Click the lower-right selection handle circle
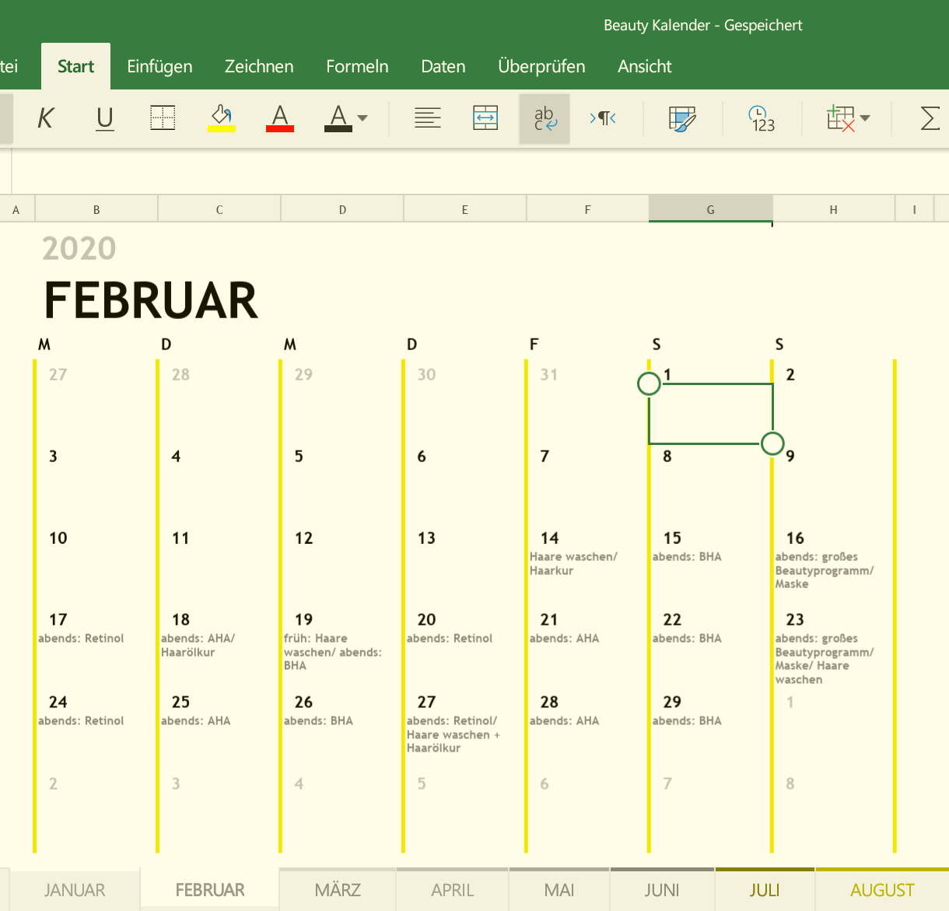 point(772,443)
